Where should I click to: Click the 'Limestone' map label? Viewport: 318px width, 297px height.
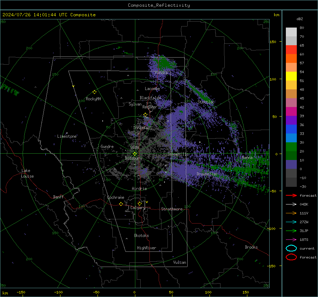point(67,136)
